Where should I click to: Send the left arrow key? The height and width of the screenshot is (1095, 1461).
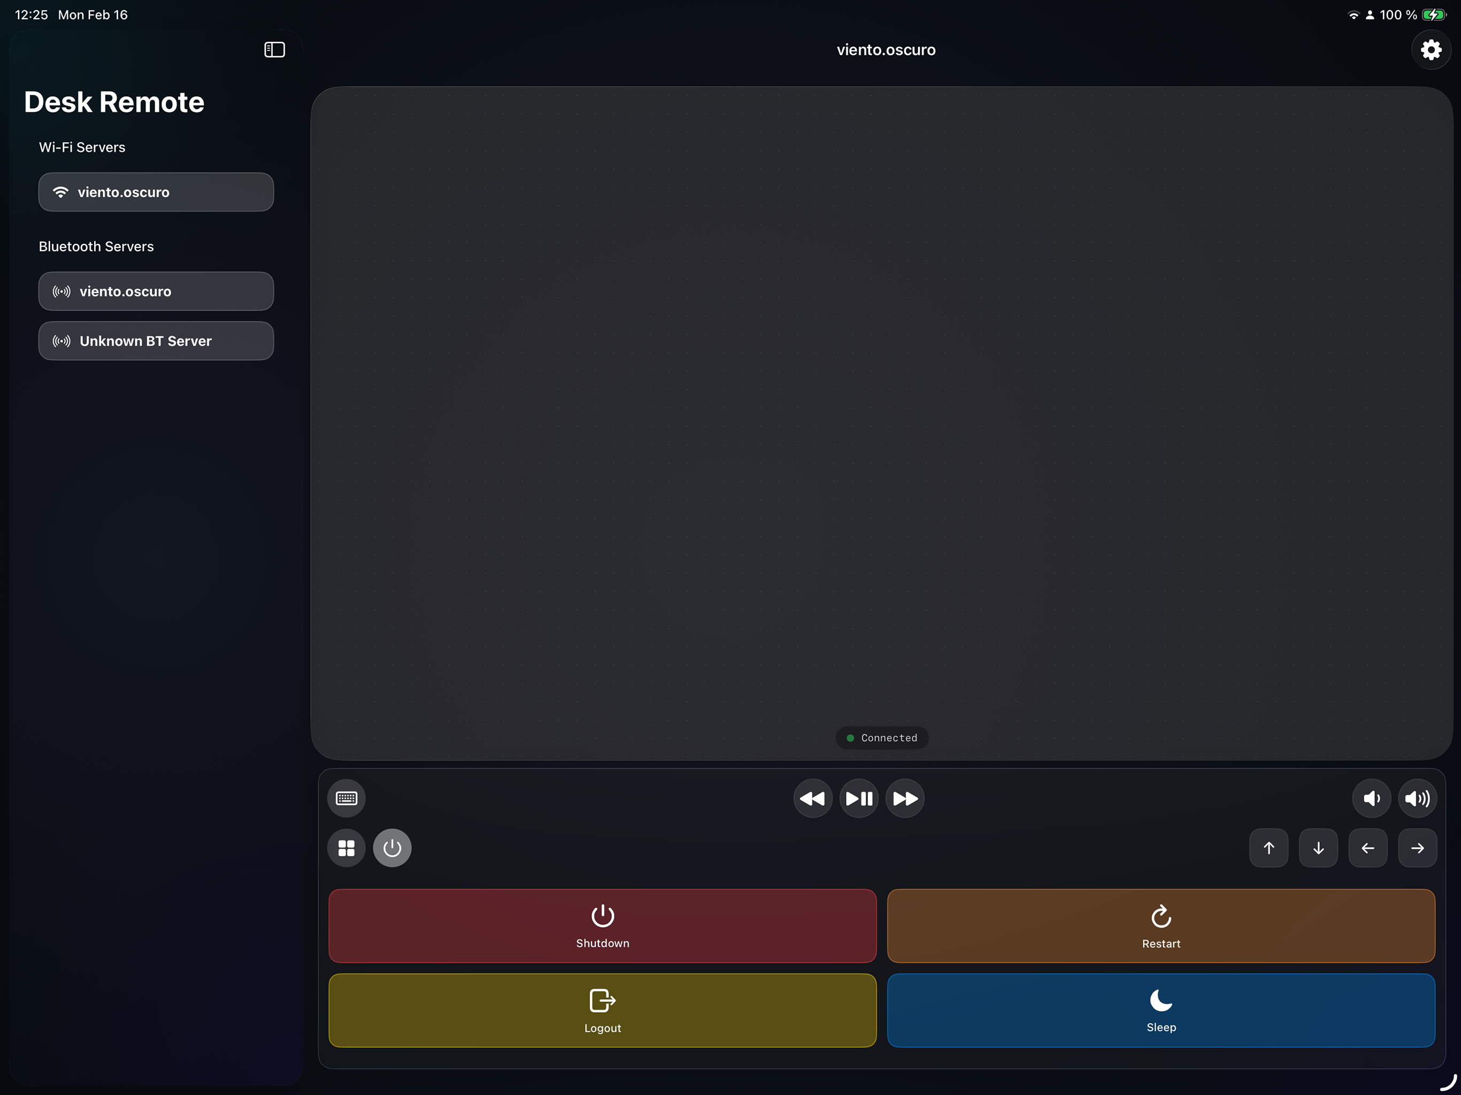(1368, 848)
